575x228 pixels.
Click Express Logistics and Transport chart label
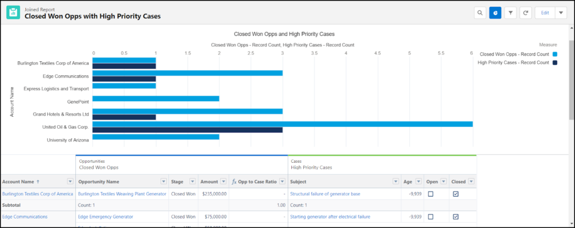[56, 89]
